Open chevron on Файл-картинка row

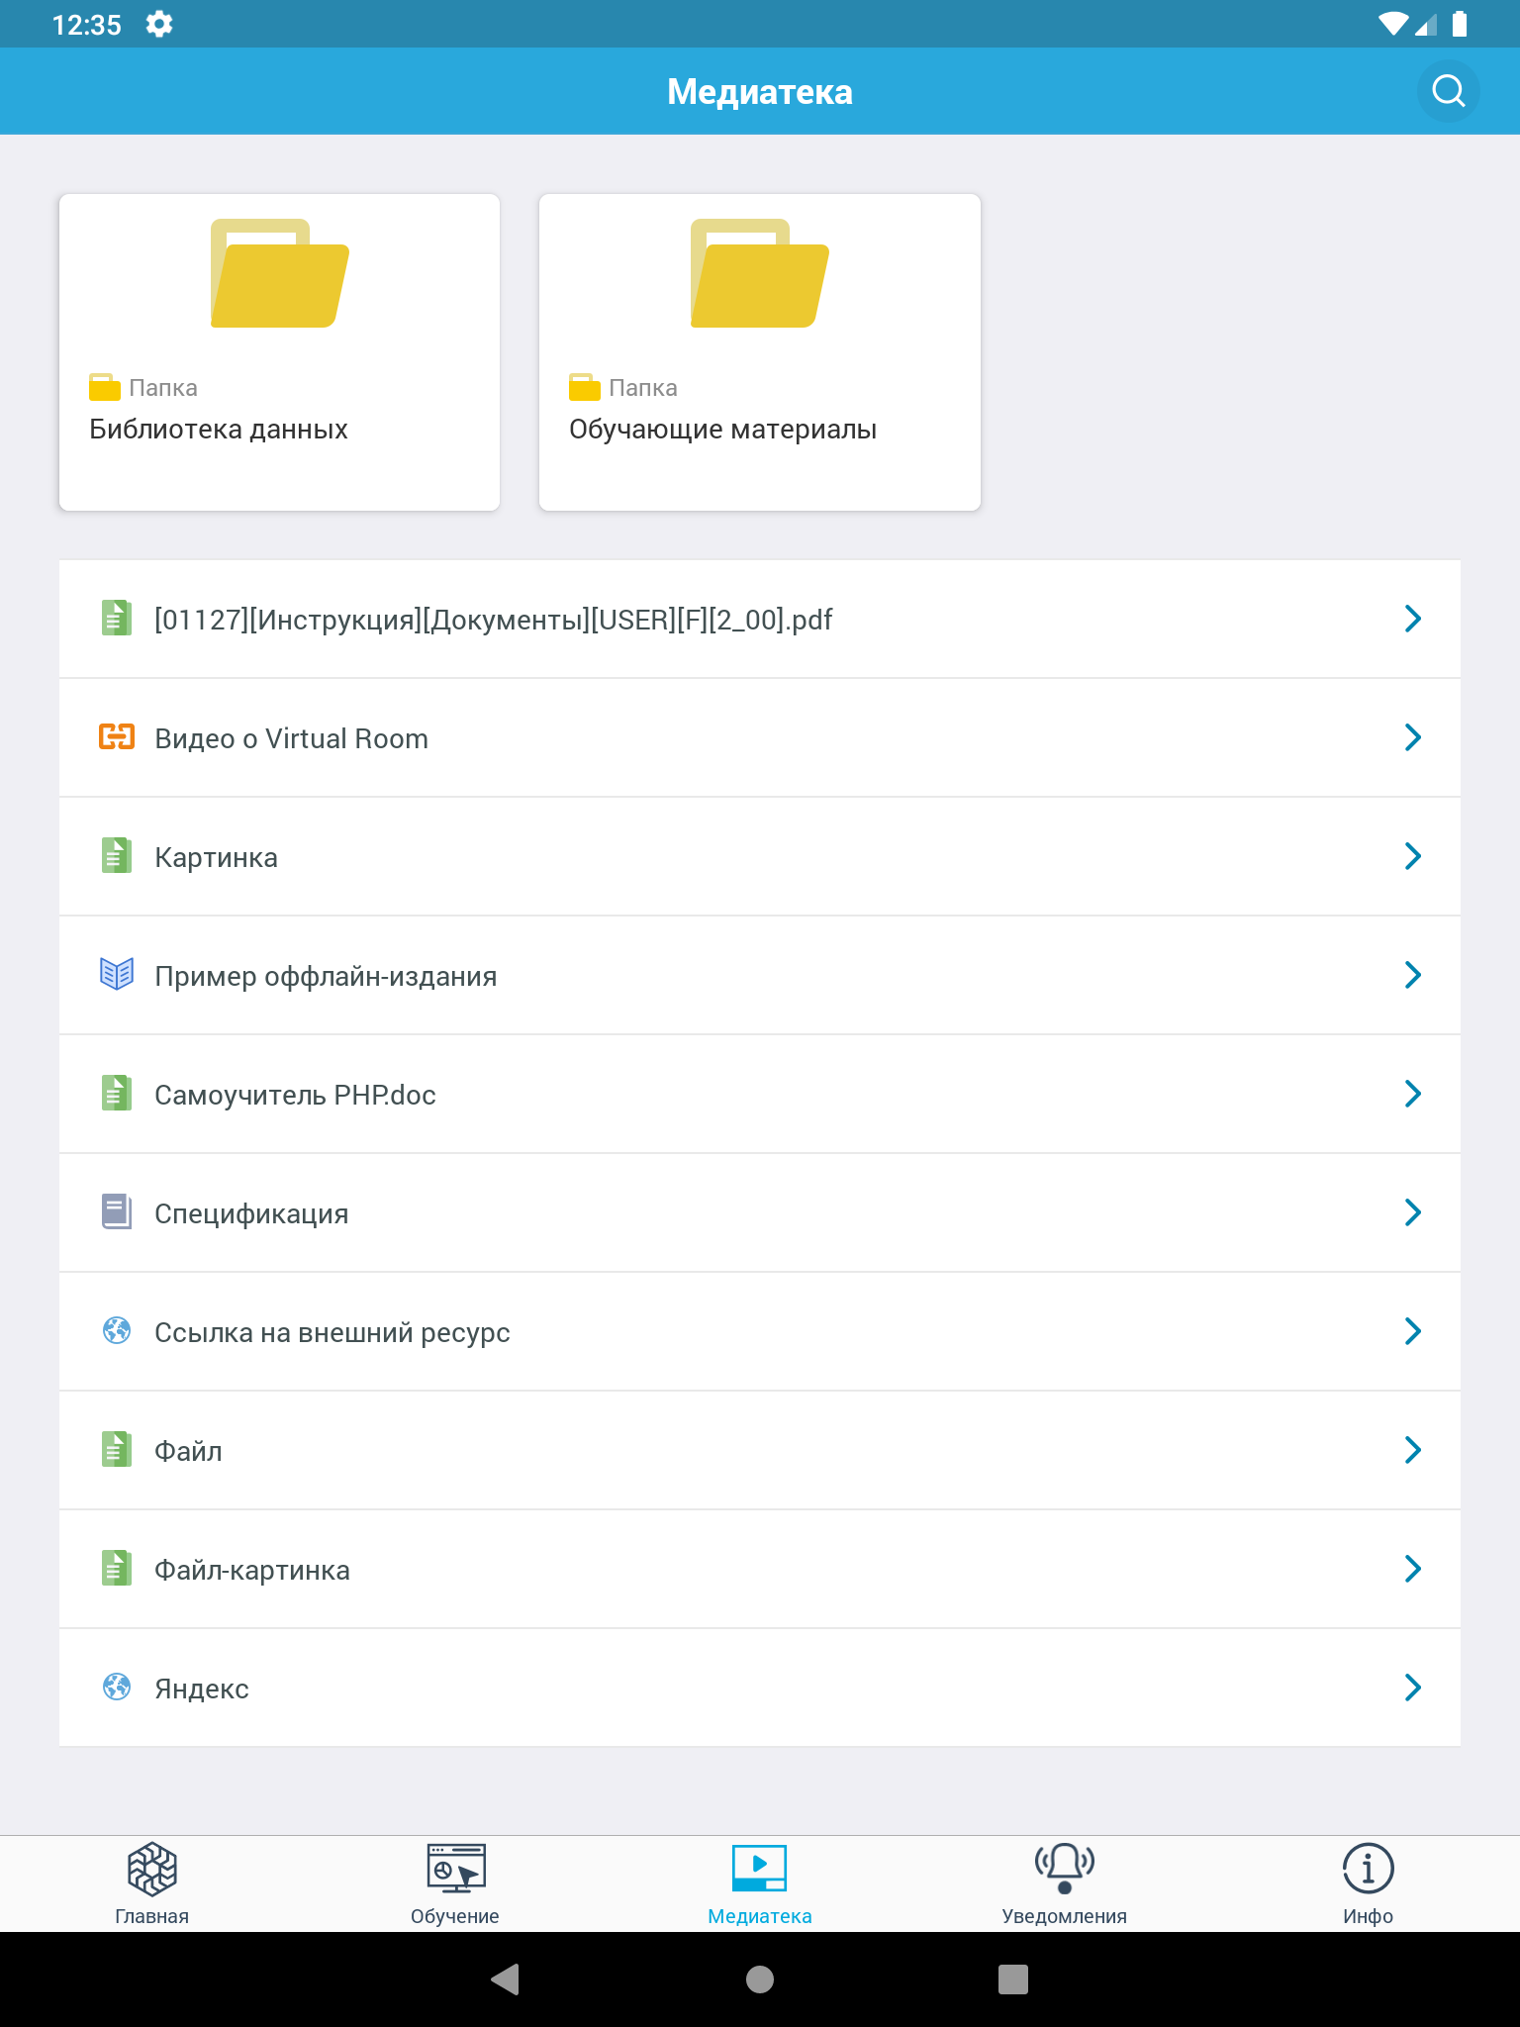pyautogui.click(x=1413, y=1569)
